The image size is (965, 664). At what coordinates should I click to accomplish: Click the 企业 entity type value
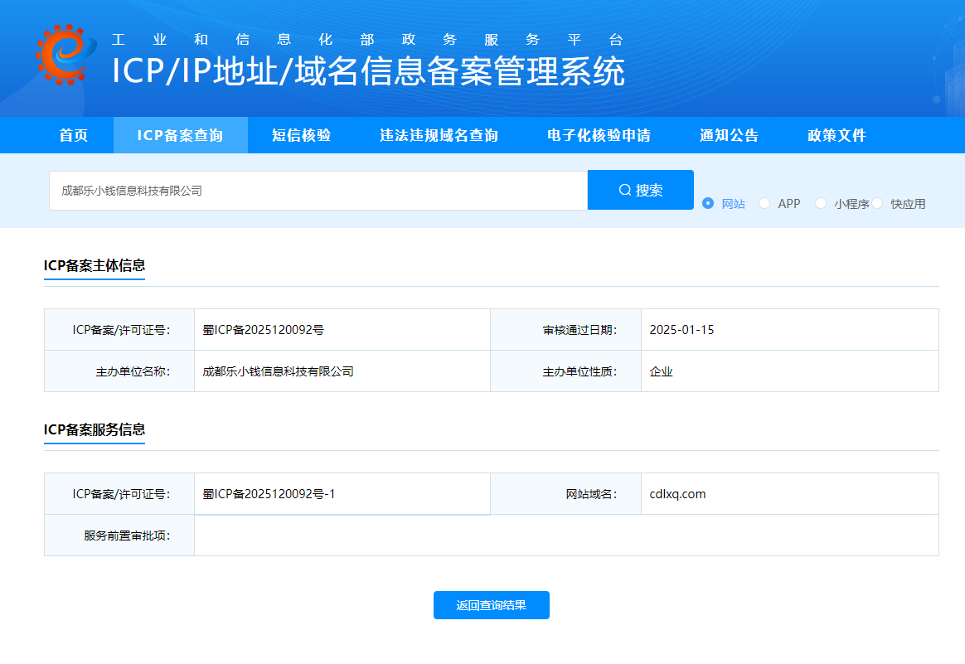tap(661, 371)
